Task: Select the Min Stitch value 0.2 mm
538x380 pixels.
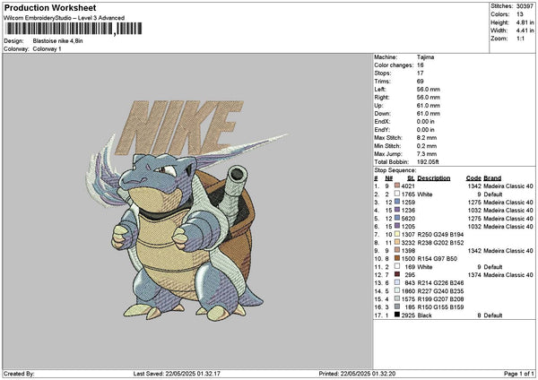Action: click(x=427, y=146)
